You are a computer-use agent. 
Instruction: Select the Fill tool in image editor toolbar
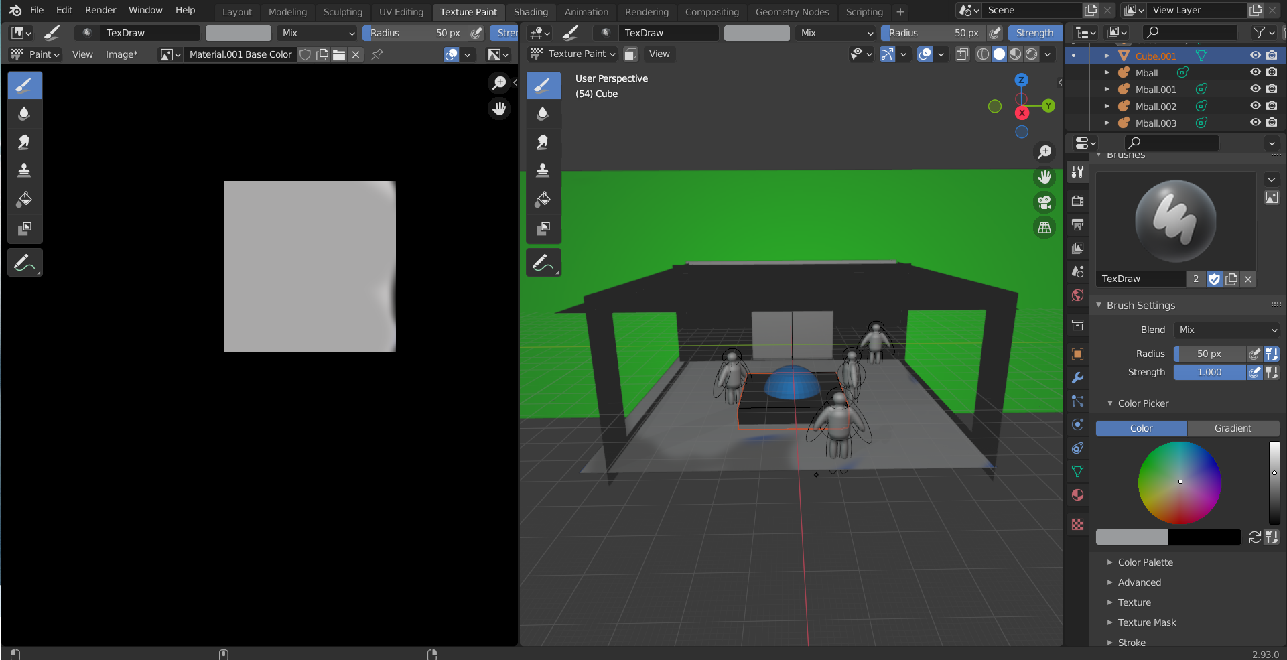point(25,200)
